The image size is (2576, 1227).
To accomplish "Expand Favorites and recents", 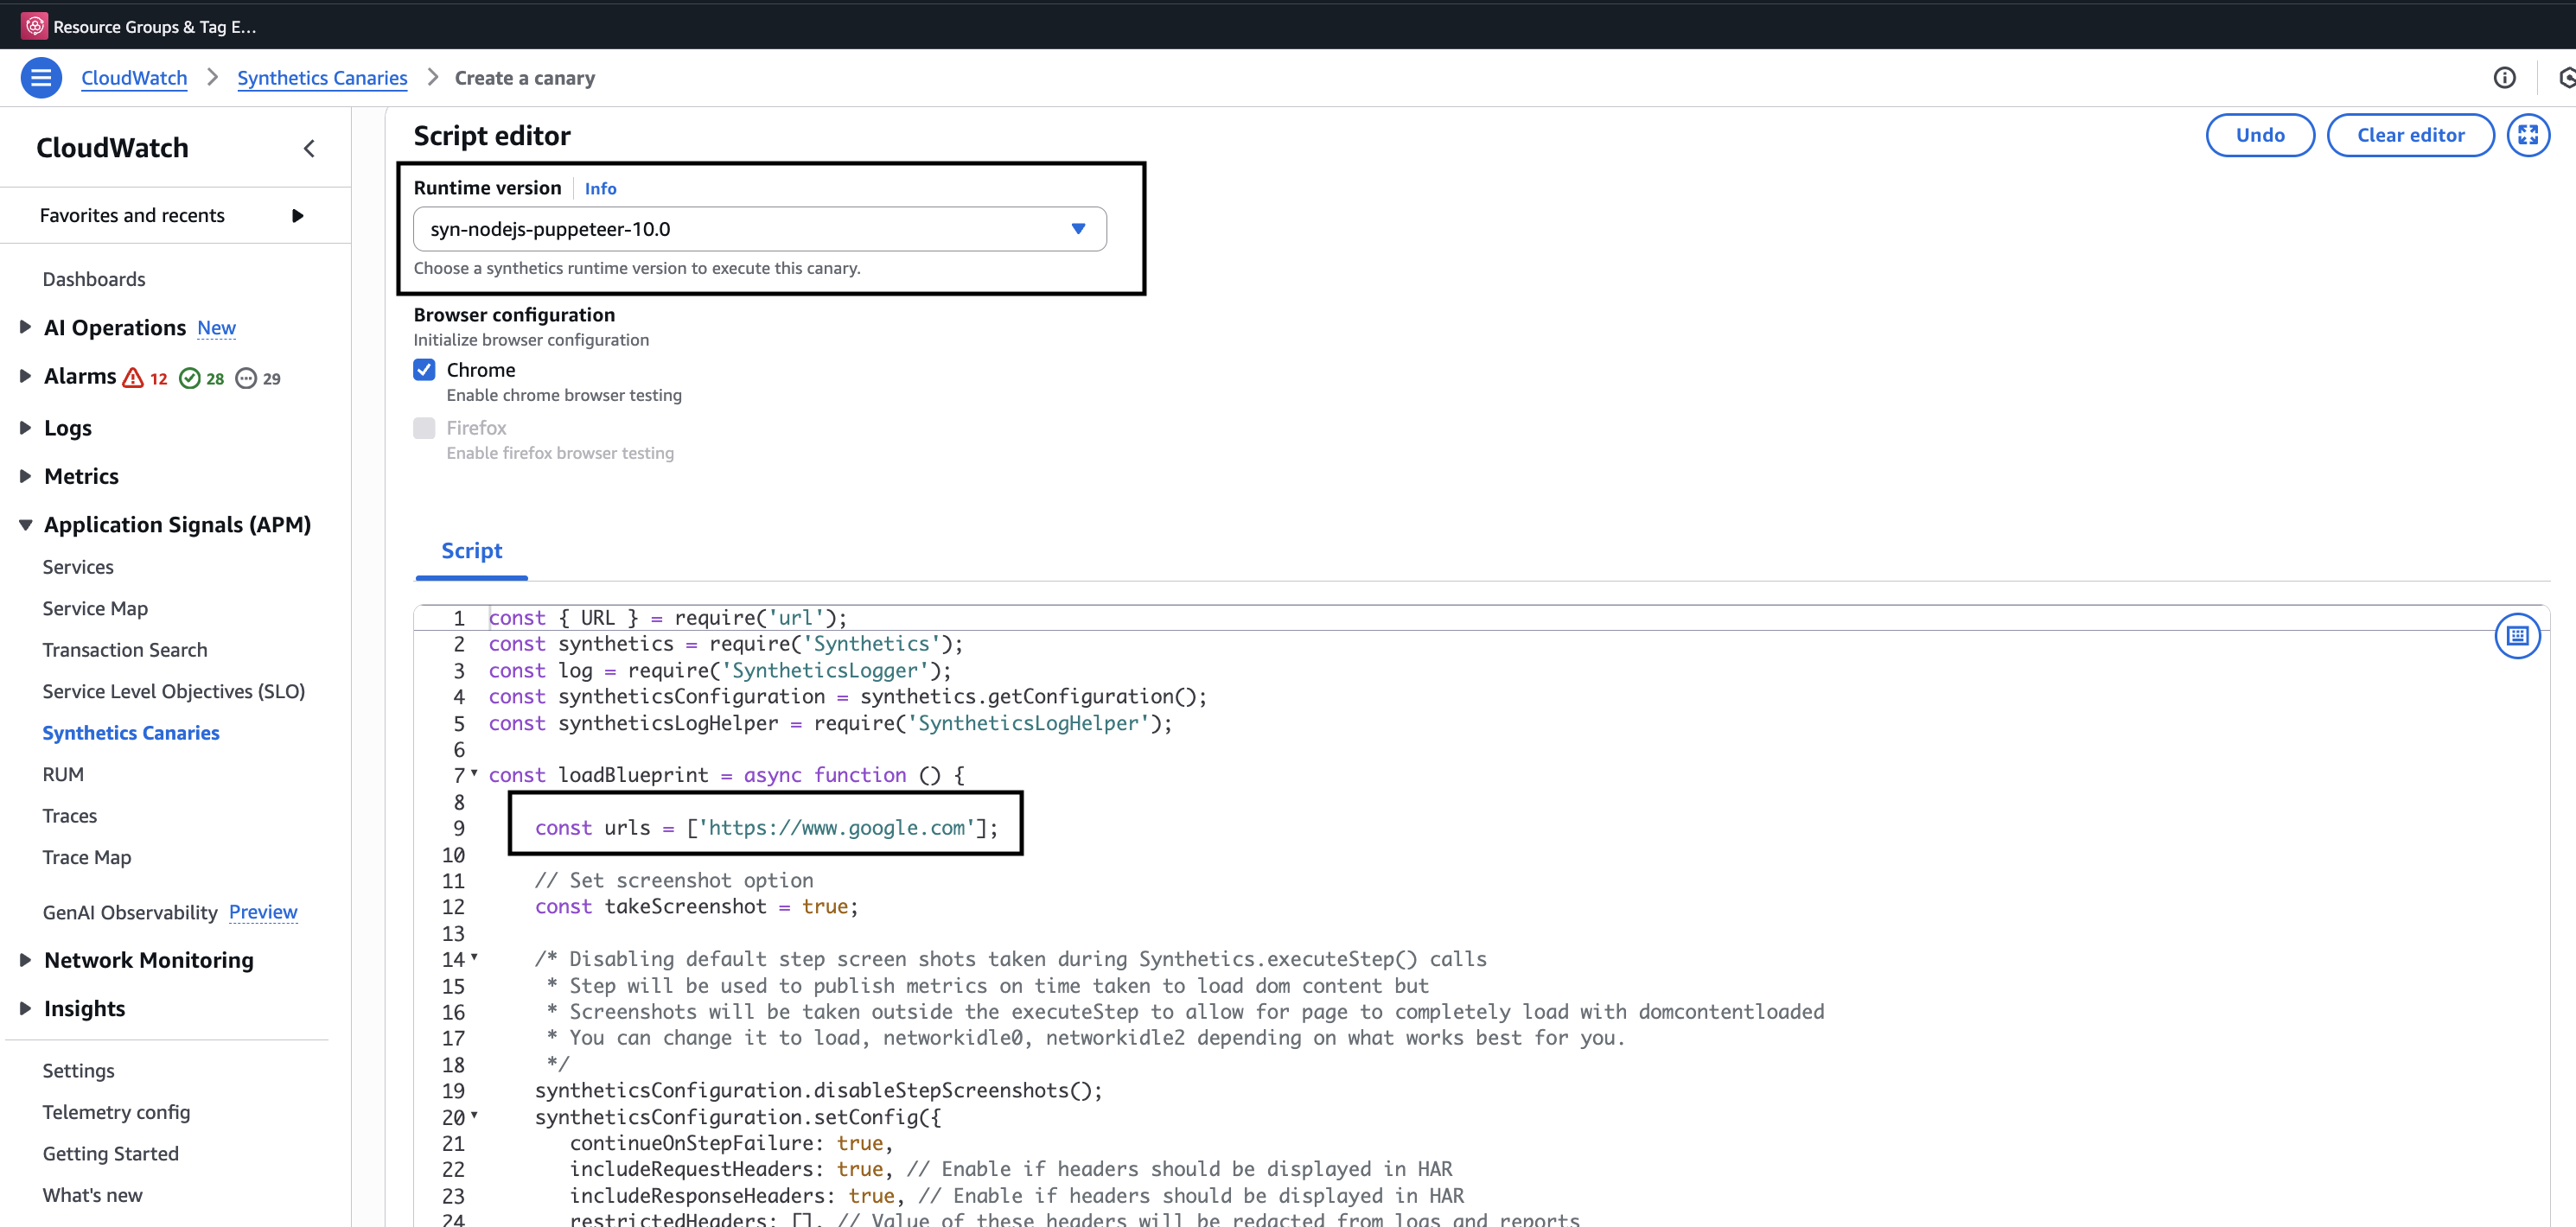I will click(297, 216).
